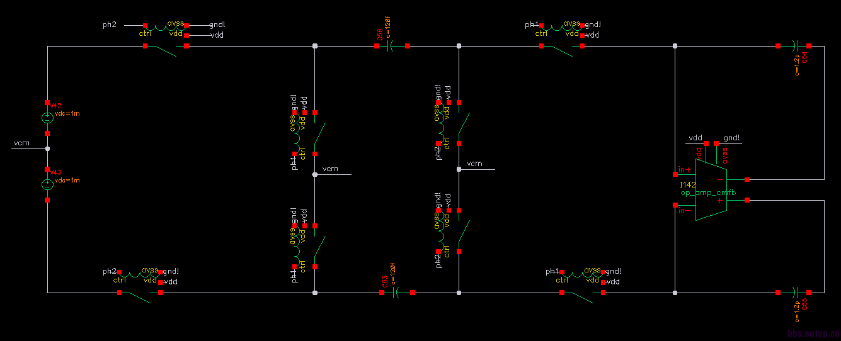Select the op_amp_cmfb amplifier symbol
This screenshot has width=841, height=341.
(711, 189)
